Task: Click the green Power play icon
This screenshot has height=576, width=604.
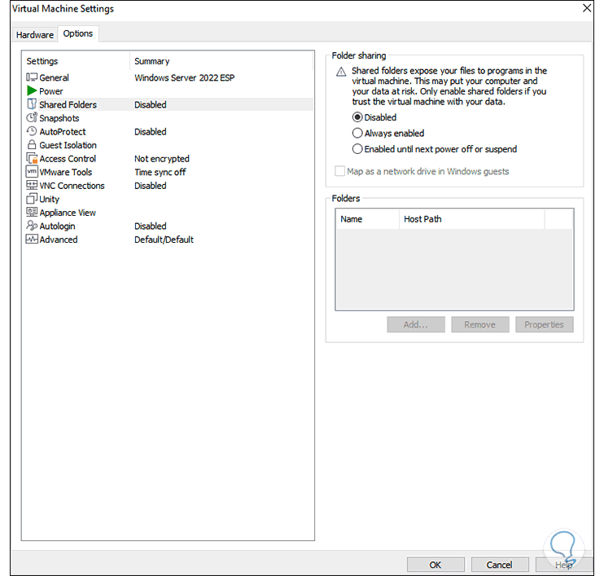Action: (32, 90)
